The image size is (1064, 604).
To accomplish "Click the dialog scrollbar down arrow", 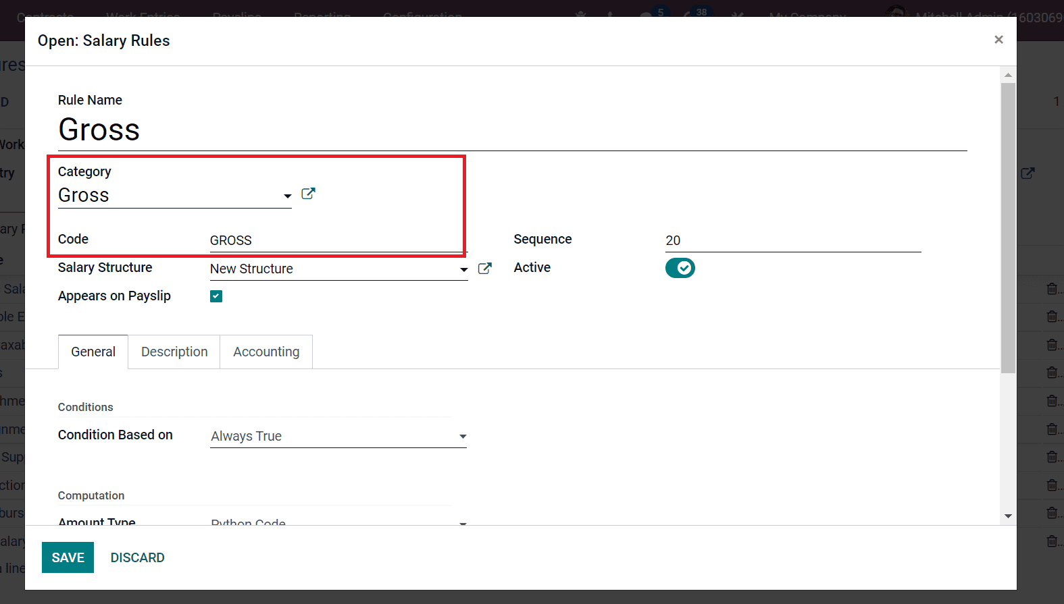I will coord(1008,516).
